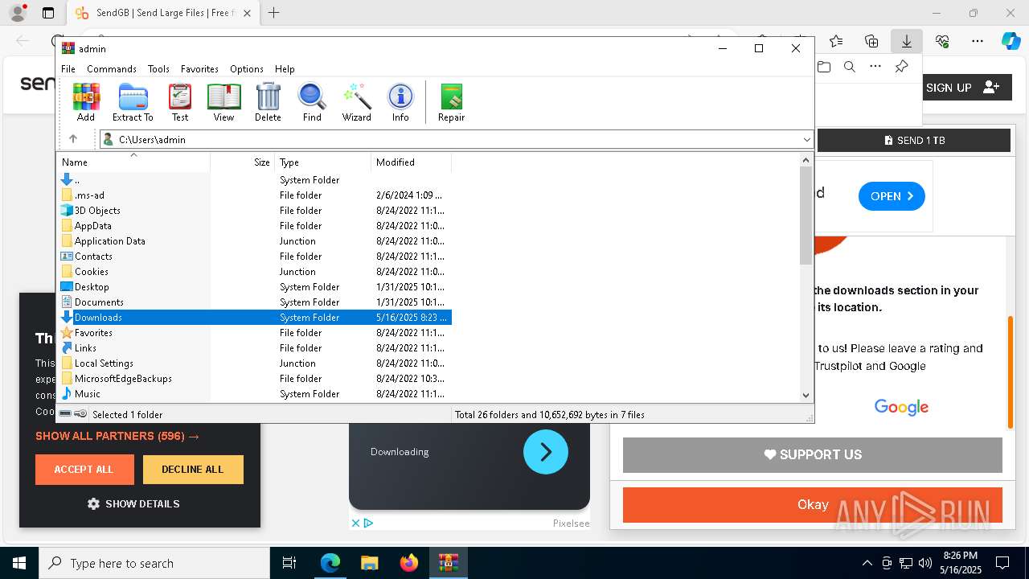Image resolution: width=1029 pixels, height=579 pixels.
Task: Open Edge favorites star icon
Action: (836, 41)
